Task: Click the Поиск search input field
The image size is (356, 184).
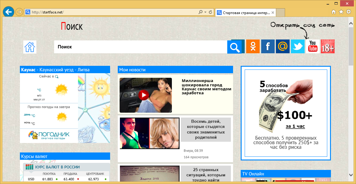Action: point(141,47)
